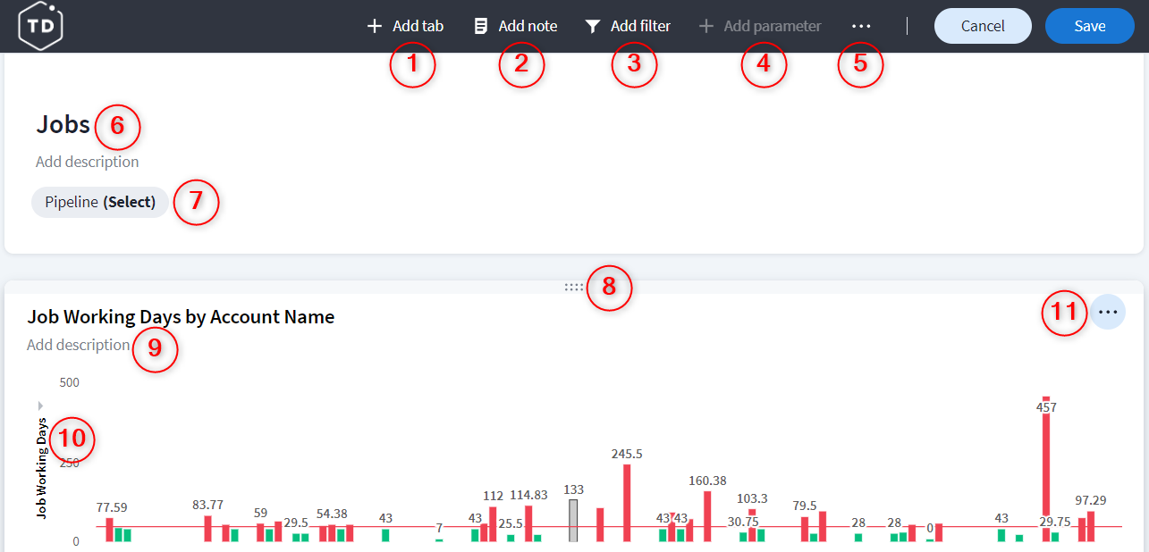Click the Job Working Days by Account Name title
Image resolution: width=1149 pixels, height=552 pixels.
pyautogui.click(x=181, y=316)
